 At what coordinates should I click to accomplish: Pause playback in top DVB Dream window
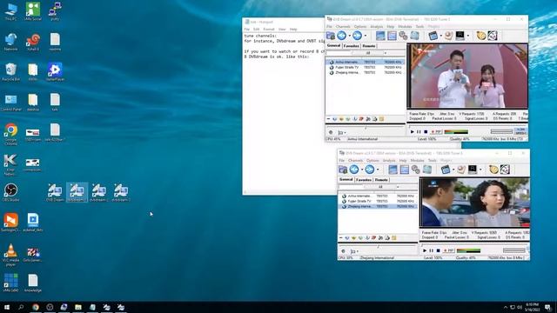419,131
